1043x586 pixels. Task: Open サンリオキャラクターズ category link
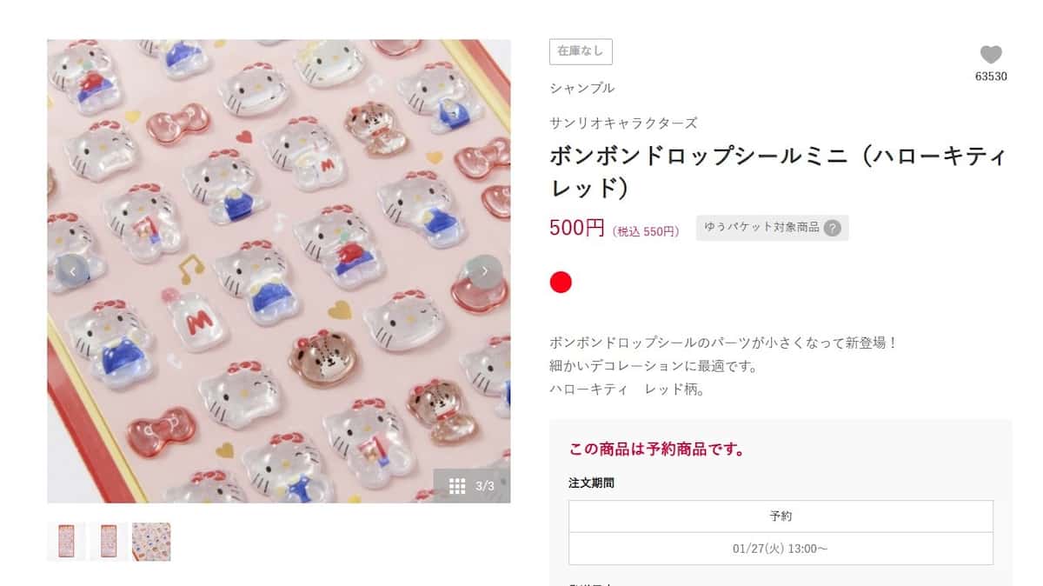click(x=623, y=123)
